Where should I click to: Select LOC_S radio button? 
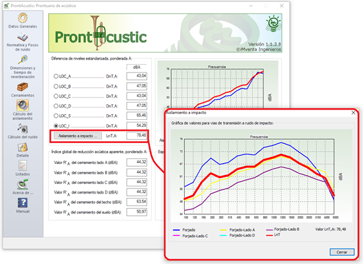[x=56, y=116]
